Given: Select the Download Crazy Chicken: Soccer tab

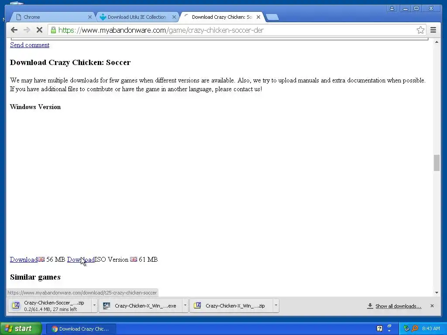Looking at the screenshot, I should 222,17.
